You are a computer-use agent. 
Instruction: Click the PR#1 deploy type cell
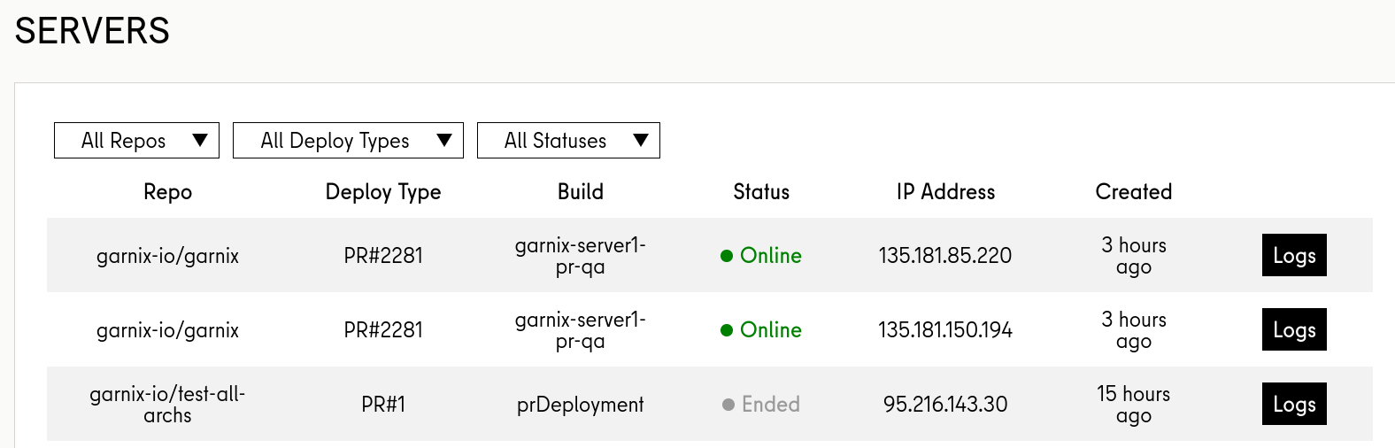pos(383,405)
